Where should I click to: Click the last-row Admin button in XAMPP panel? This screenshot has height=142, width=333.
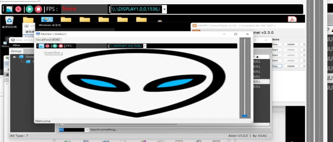point(291,66)
